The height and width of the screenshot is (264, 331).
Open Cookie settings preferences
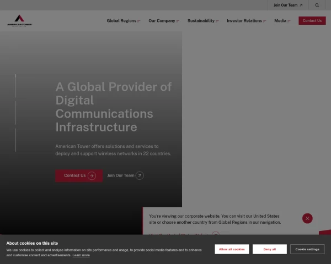click(x=307, y=249)
